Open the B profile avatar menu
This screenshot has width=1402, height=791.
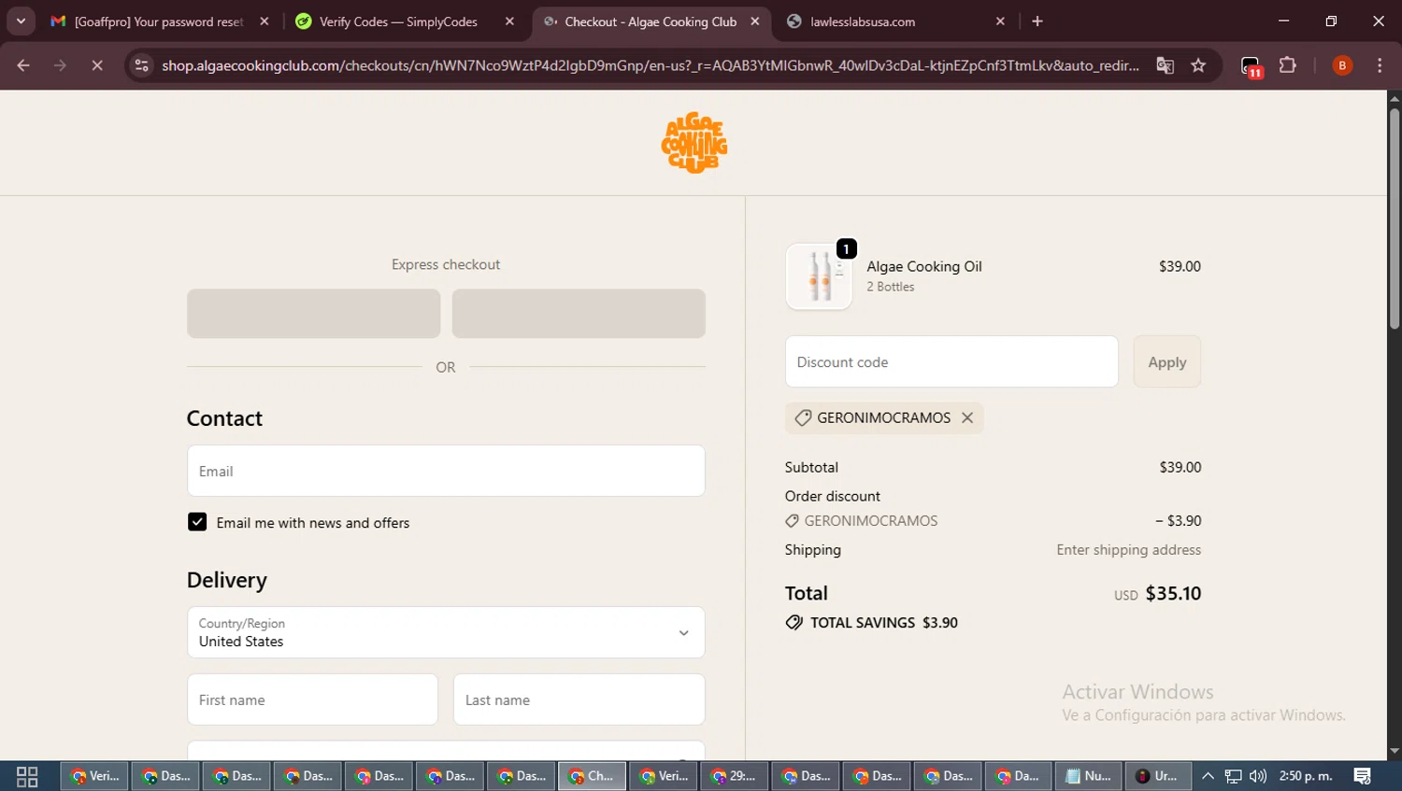tap(1342, 65)
